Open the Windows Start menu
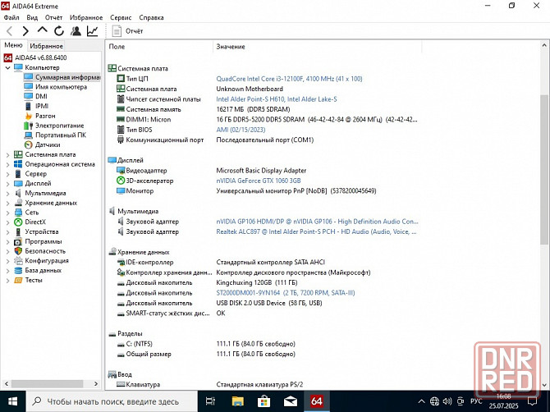Screen dimensions: 550x412 coord(12,401)
